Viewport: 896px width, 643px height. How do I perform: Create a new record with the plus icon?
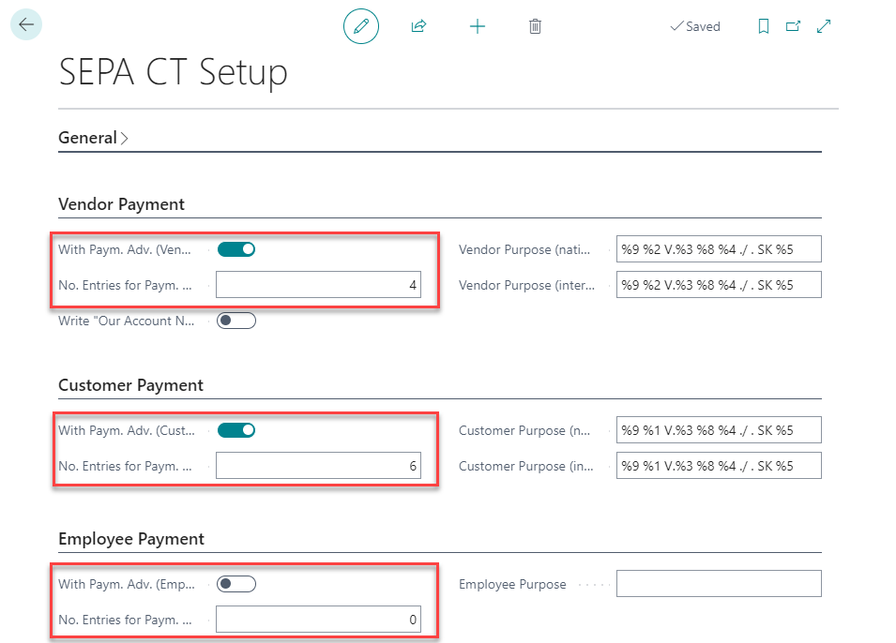(478, 26)
